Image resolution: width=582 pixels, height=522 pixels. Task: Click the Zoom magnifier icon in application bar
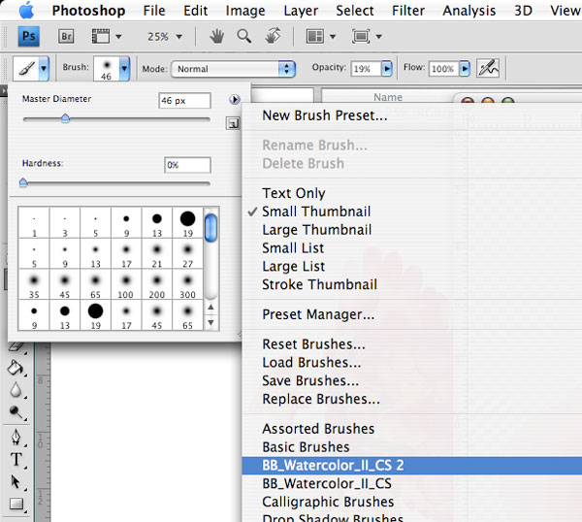(244, 37)
